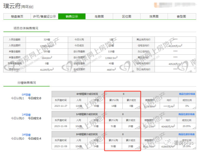Click the 13960.5m² subscription area value
200x152 pixels.
111,58
